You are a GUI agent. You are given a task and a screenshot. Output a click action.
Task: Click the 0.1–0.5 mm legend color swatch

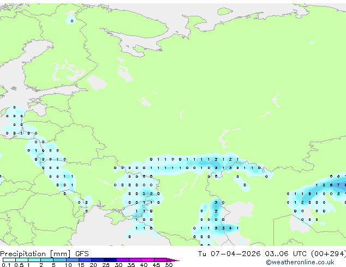click(x=9, y=260)
